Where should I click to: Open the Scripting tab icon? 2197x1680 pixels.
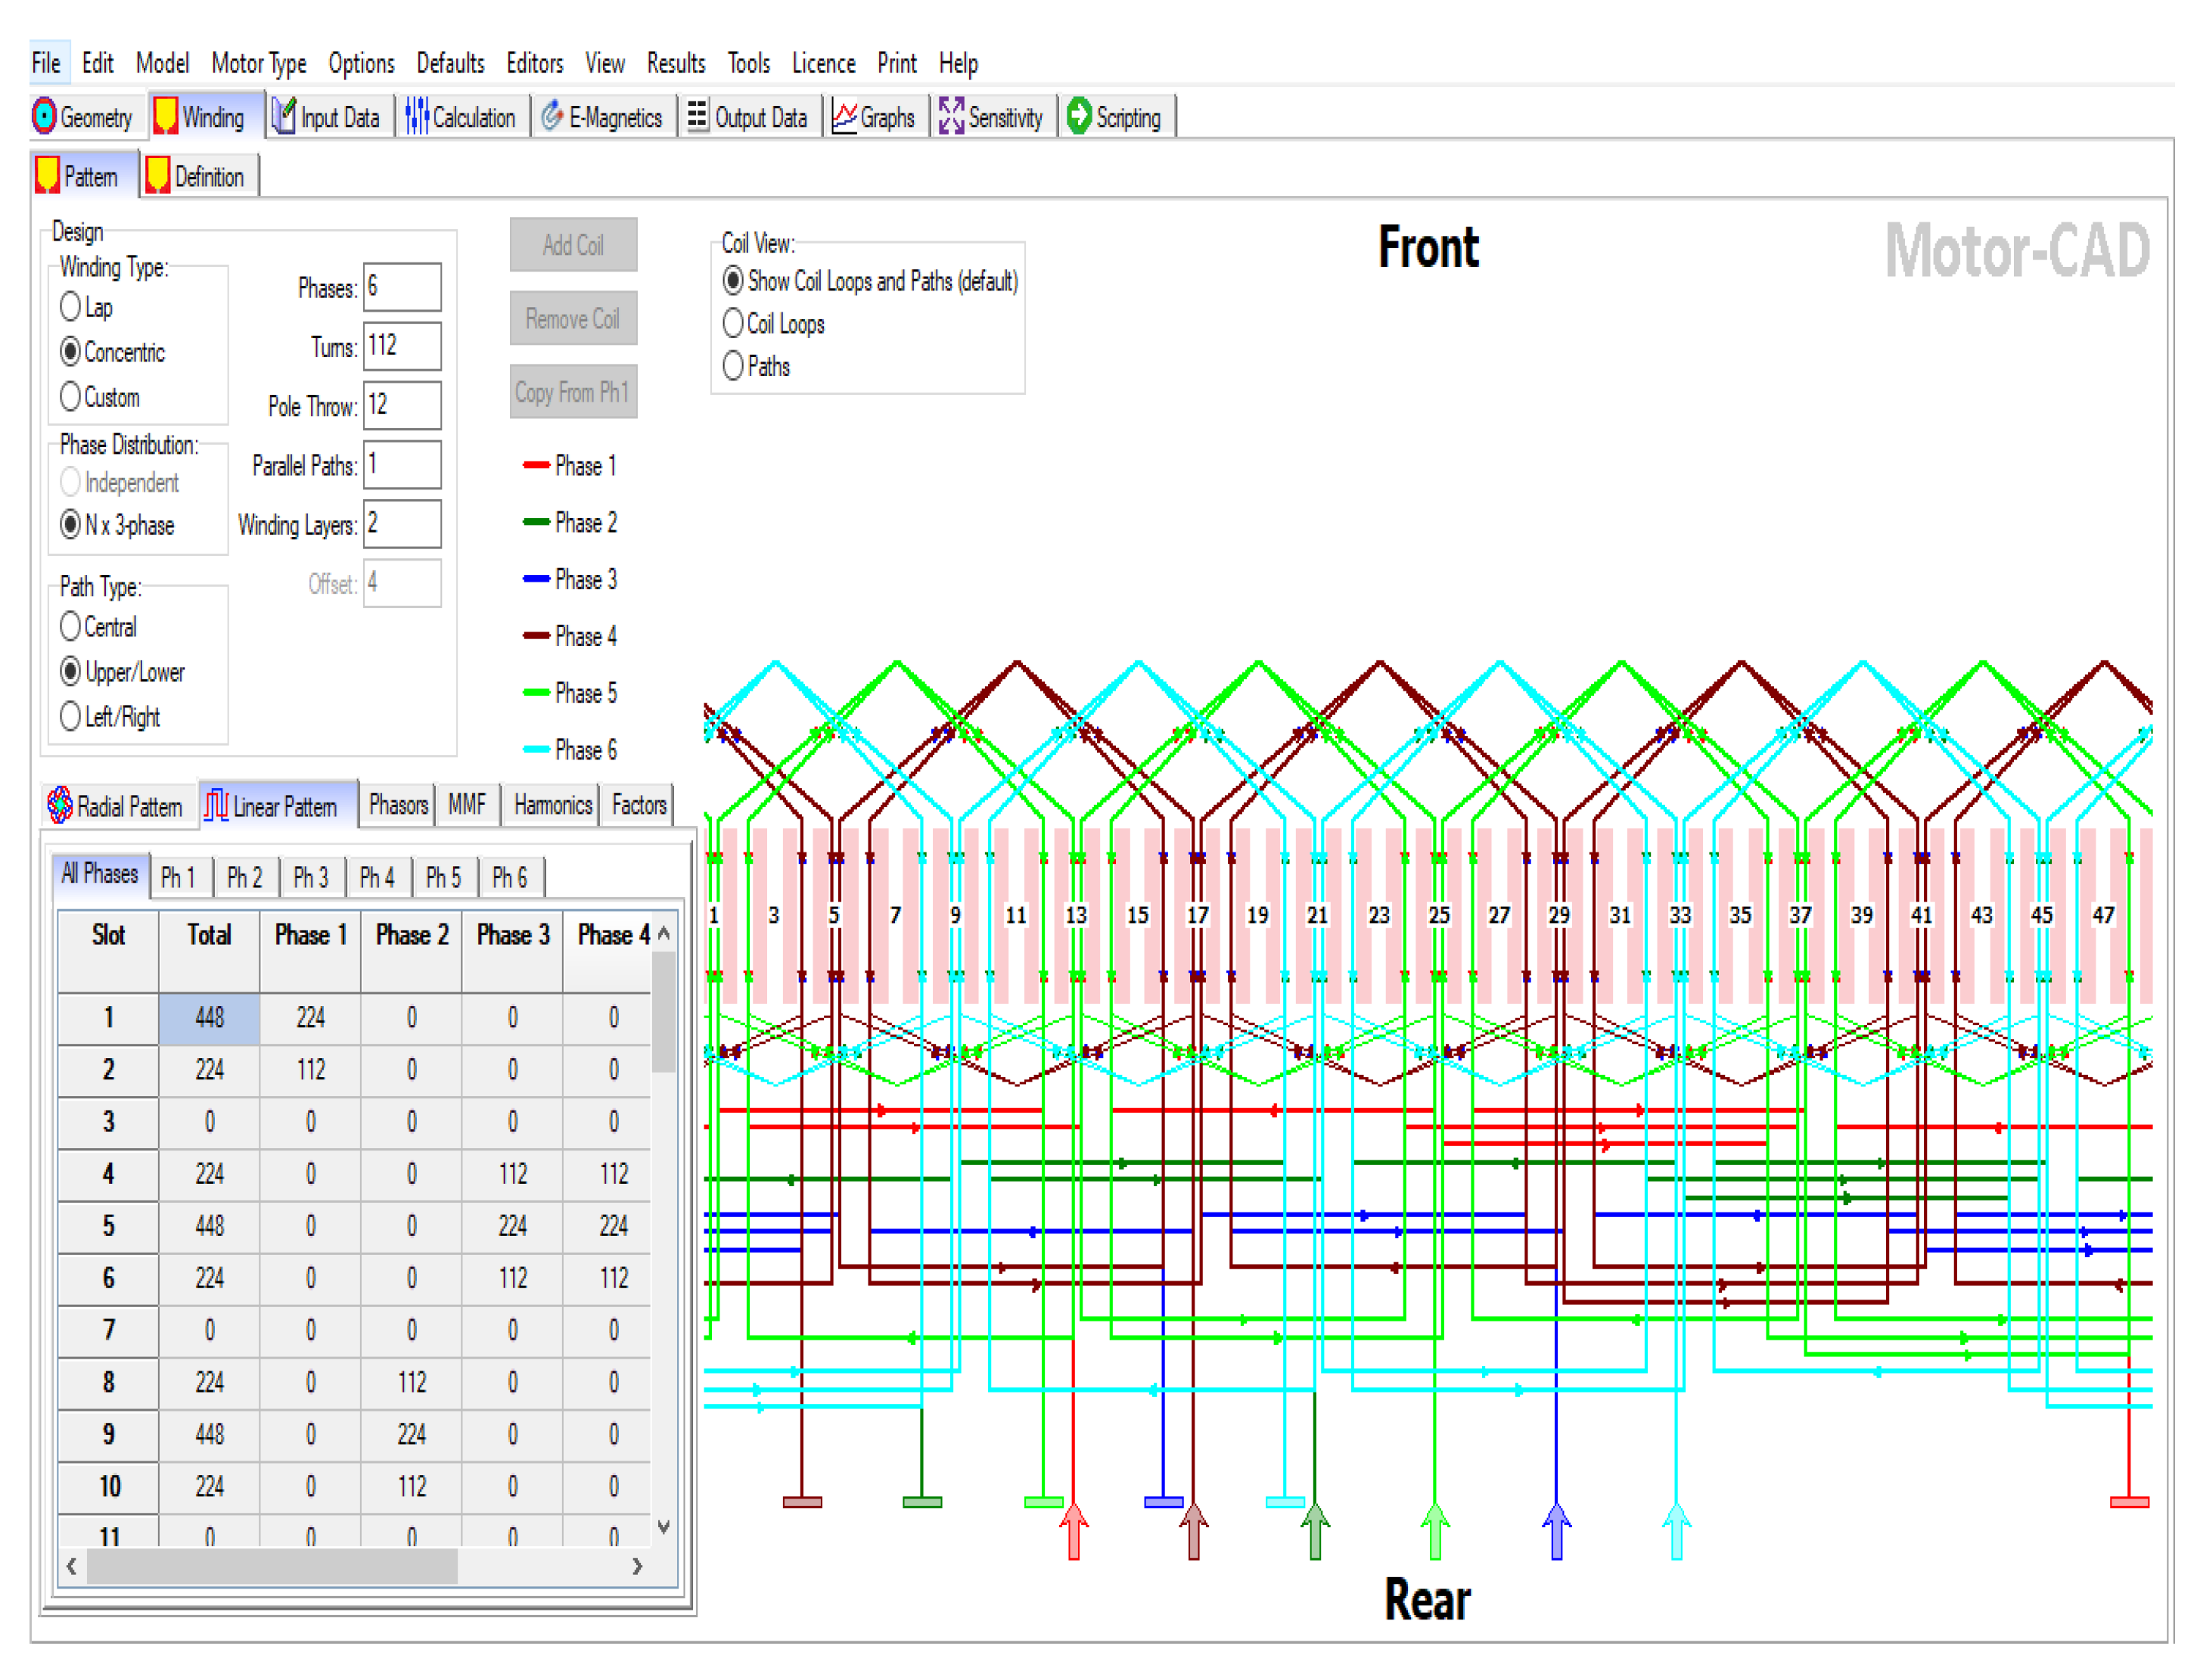pyautogui.click(x=1079, y=117)
